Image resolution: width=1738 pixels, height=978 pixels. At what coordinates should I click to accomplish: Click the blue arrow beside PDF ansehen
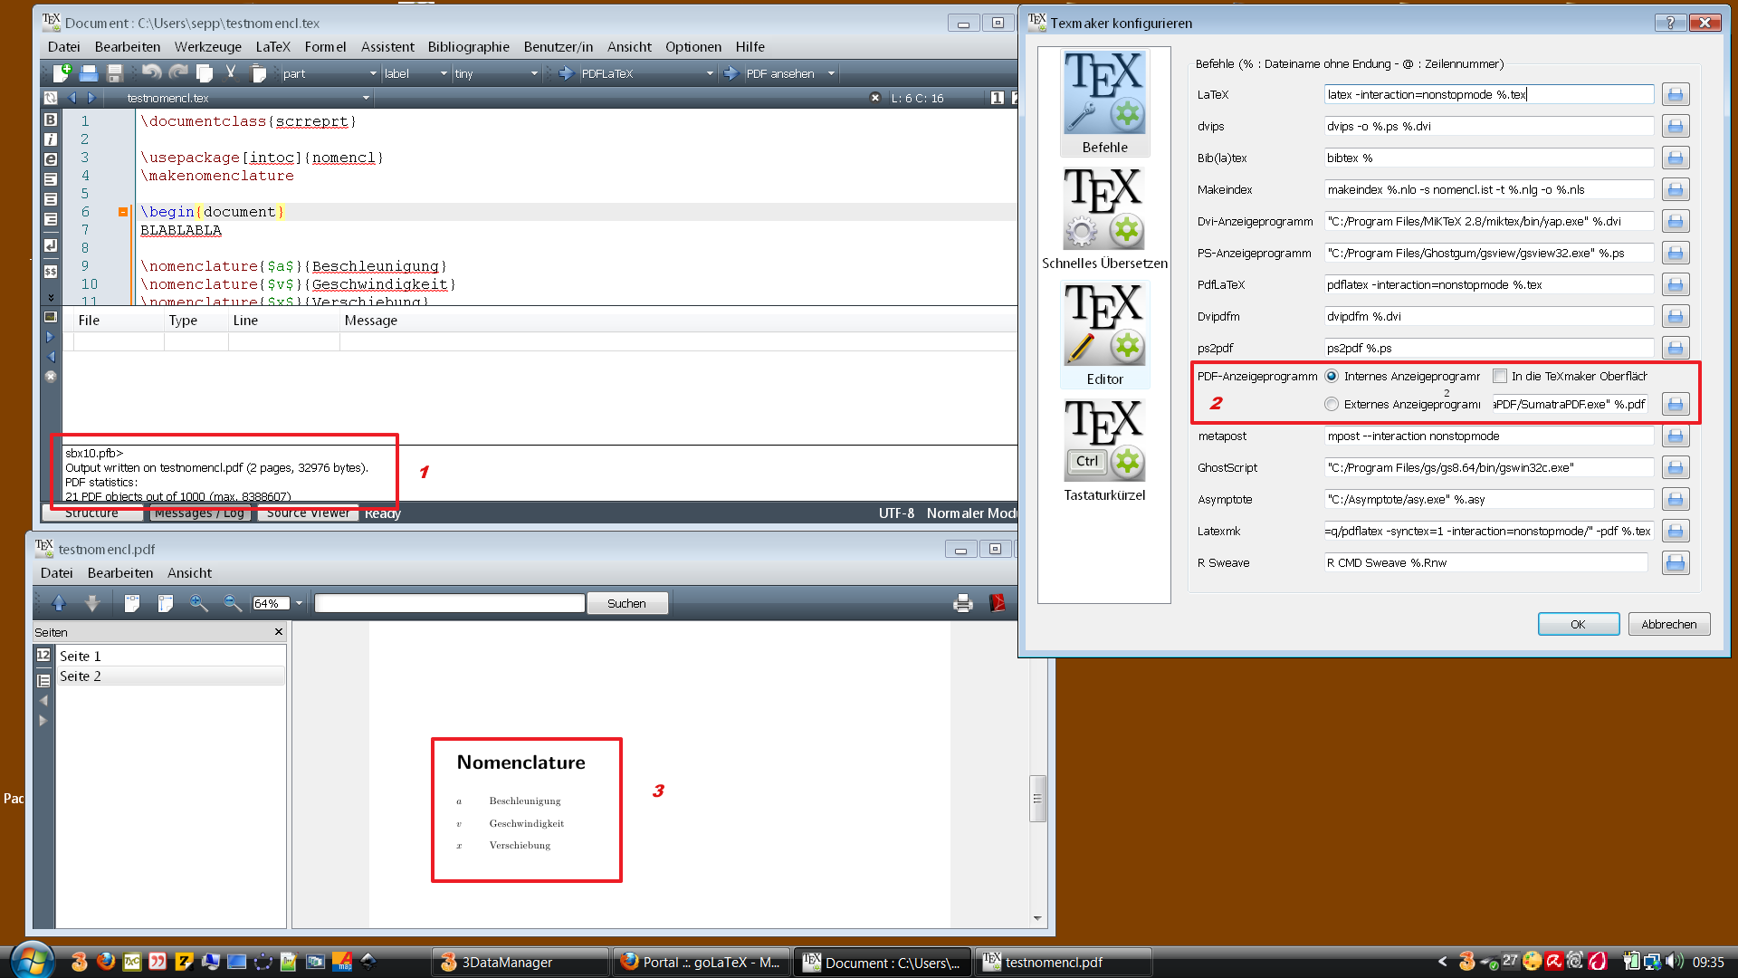point(731,73)
